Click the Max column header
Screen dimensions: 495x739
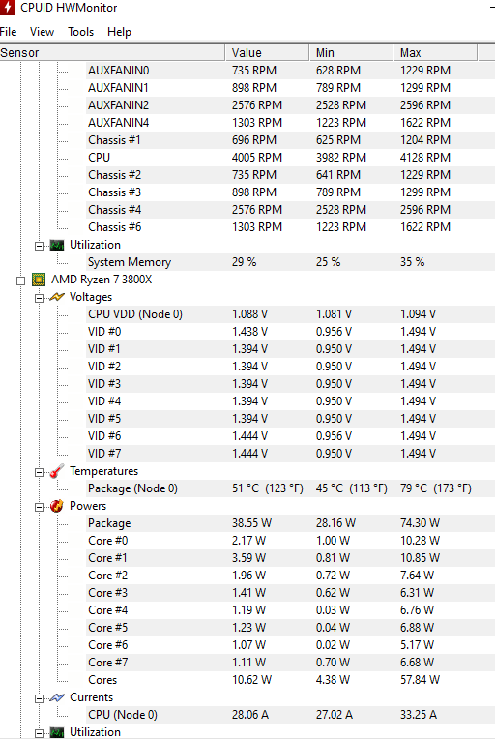click(x=435, y=53)
